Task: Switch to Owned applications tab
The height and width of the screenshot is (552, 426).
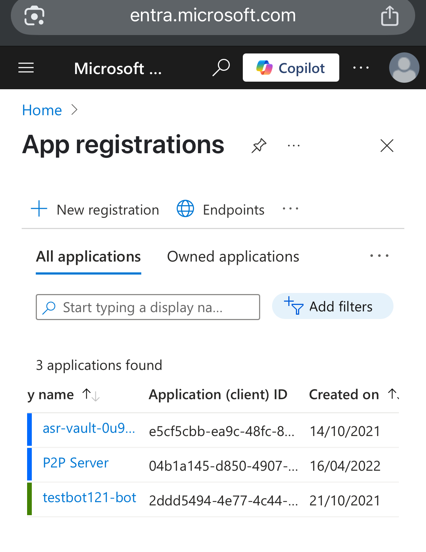Action: tap(233, 257)
